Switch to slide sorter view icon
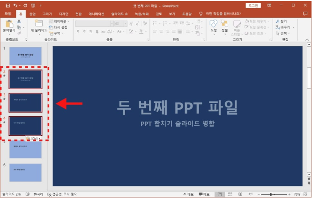Image resolution: width=312 pixels, height=198 pixels. pyautogui.click(x=230, y=194)
